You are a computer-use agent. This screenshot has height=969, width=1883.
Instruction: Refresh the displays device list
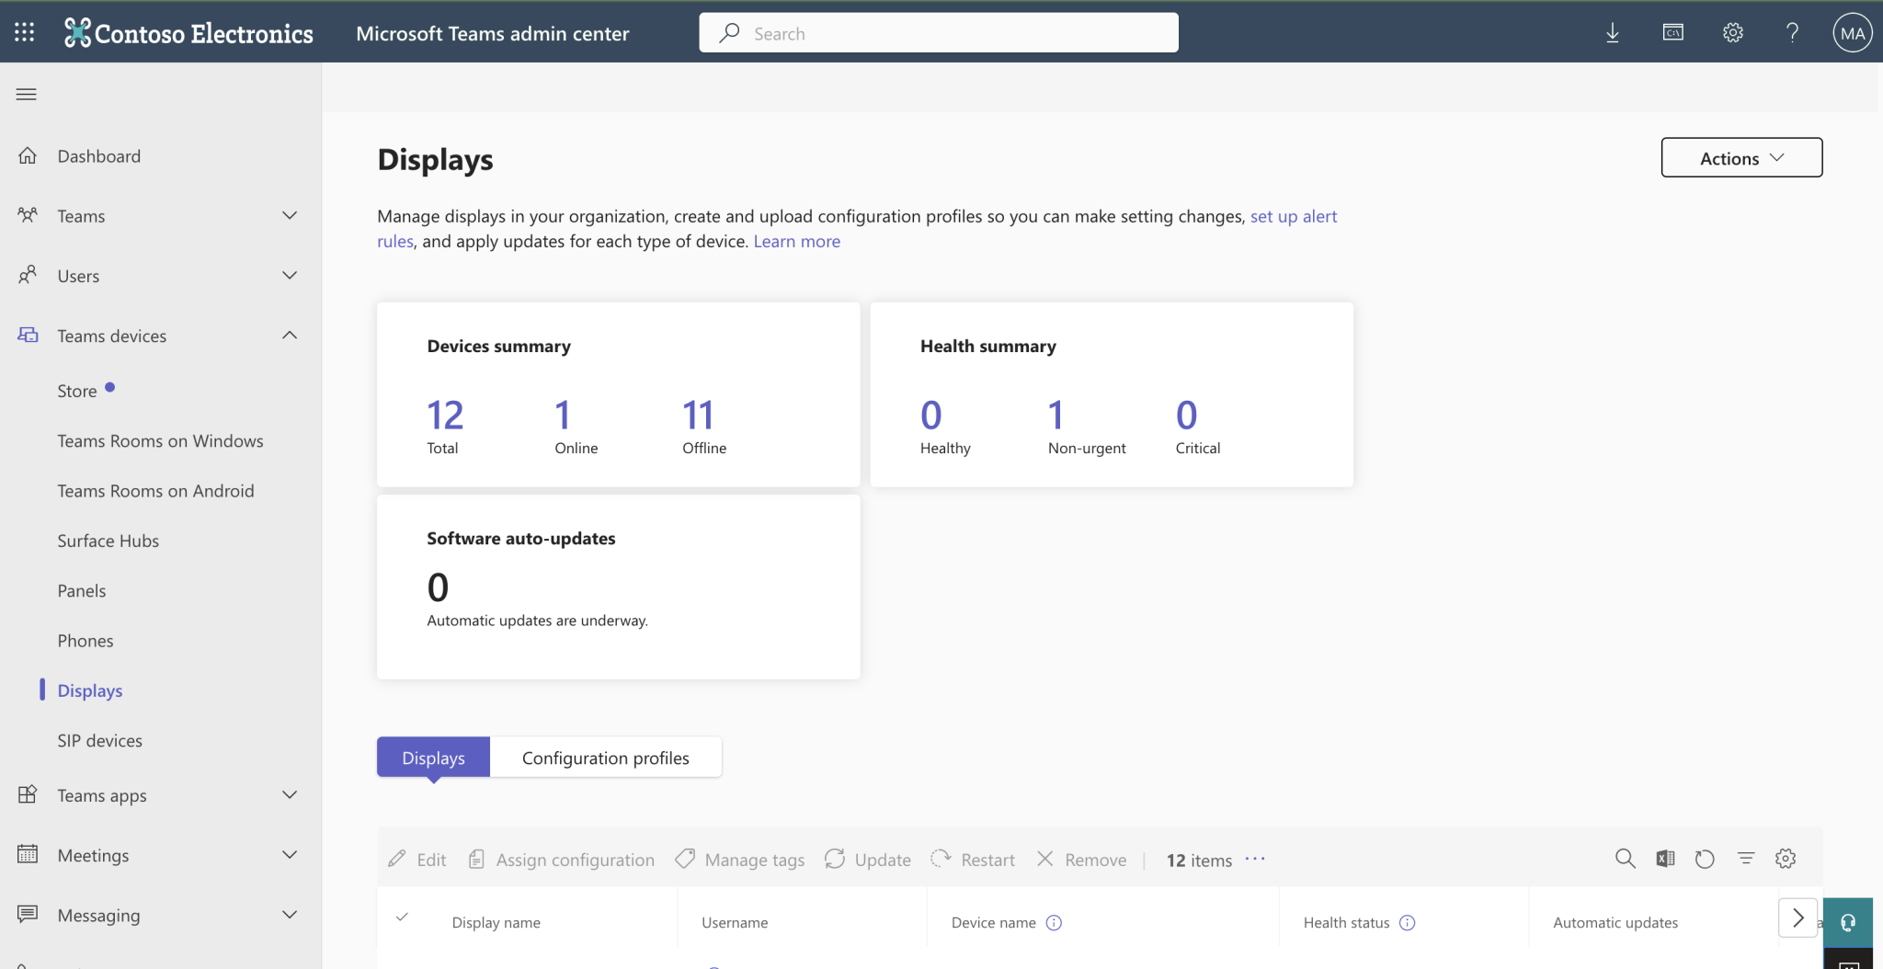click(1705, 858)
